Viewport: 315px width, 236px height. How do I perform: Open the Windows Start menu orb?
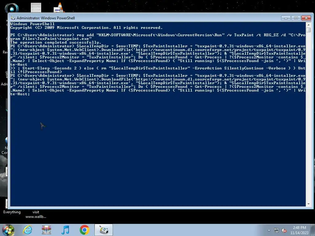(8, 230)
